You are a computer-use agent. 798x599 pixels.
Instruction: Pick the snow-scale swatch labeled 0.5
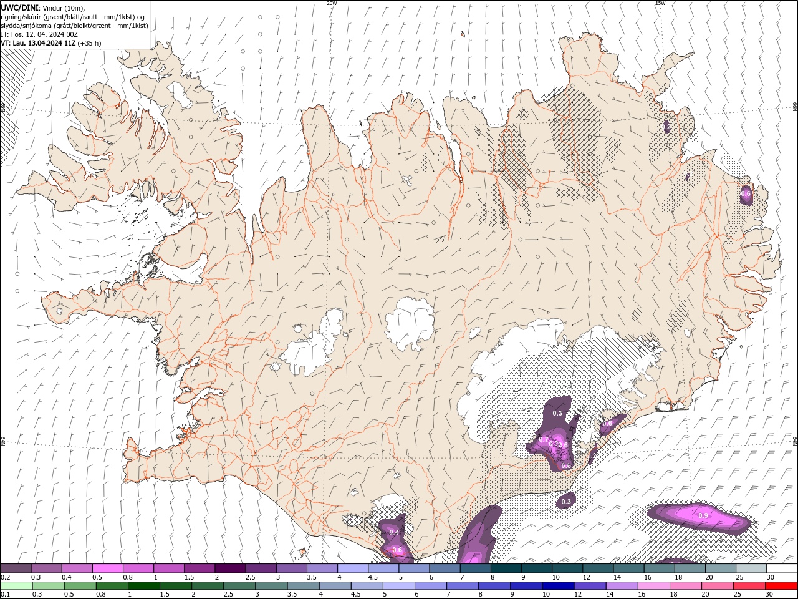(x=107, y=568)
